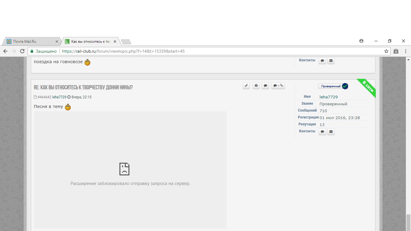The image size is (411, 231).
Task: Open a new tab with the blank tab button
Action: [126, 42]
